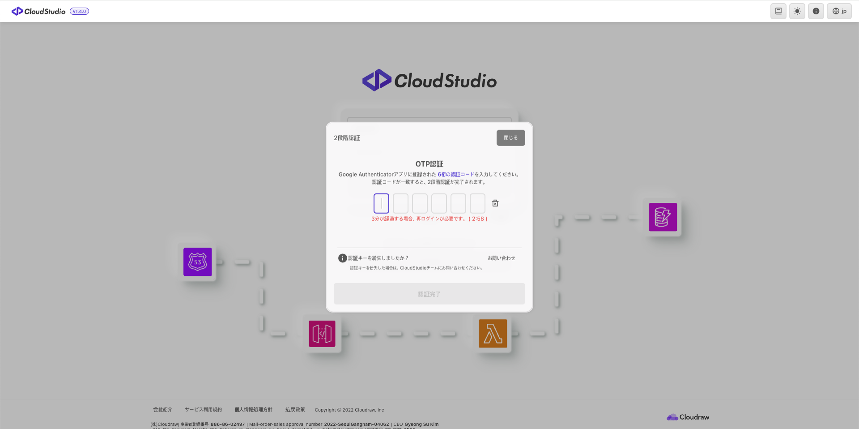Screen dimensions: 859x429
Task: Click the Route 53 icon in background
Action: point(197,262)
